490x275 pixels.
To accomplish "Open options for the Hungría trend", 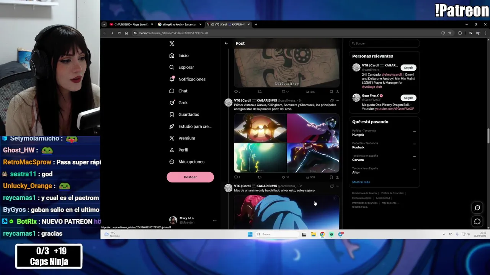I will [414, 131].
